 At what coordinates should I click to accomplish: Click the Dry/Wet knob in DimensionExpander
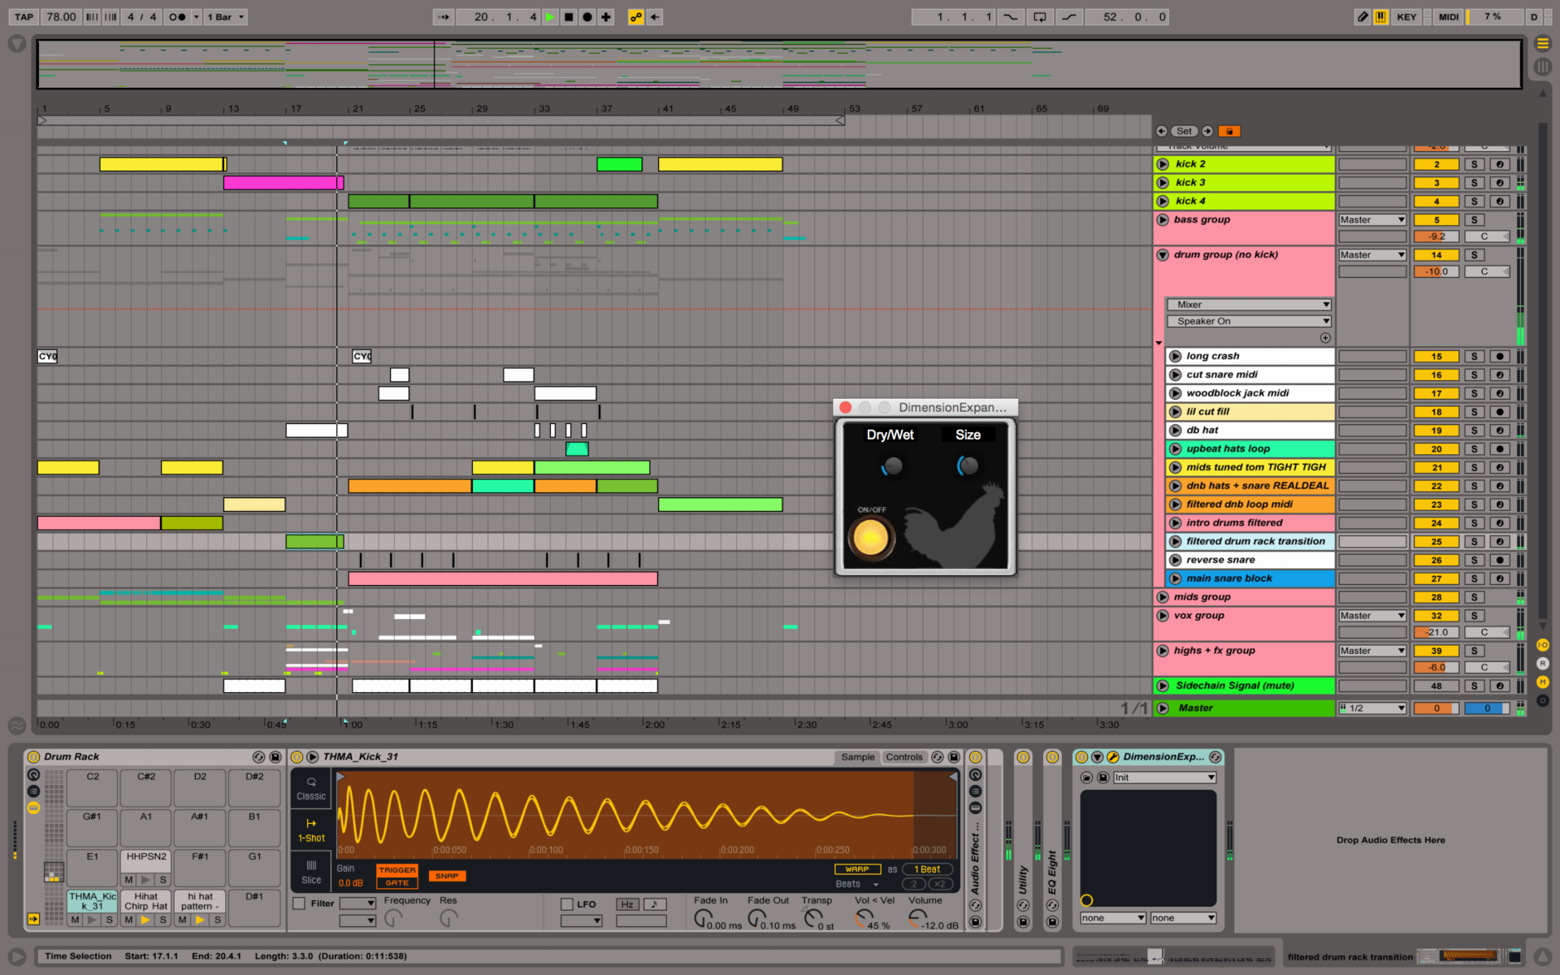point(892,466)
